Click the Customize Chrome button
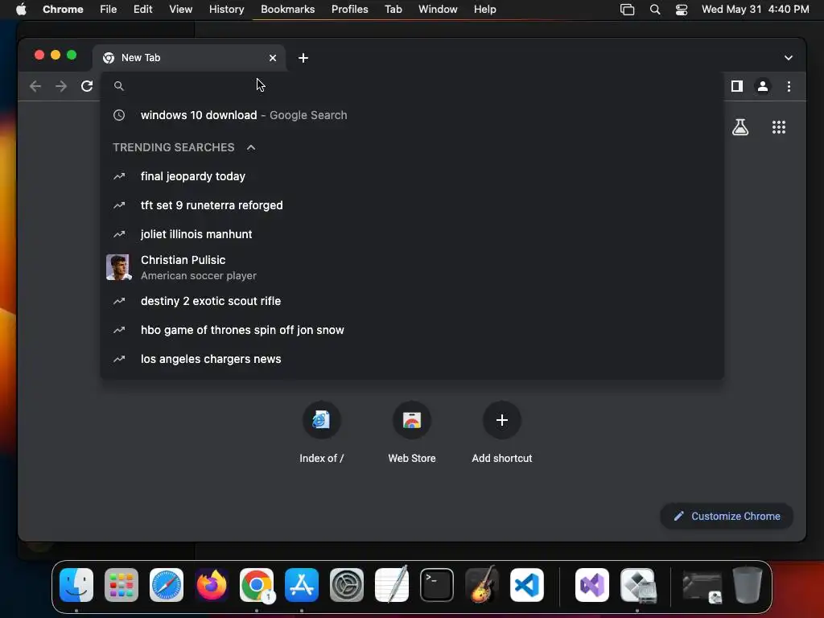824x618 pixels. point(727,516)
